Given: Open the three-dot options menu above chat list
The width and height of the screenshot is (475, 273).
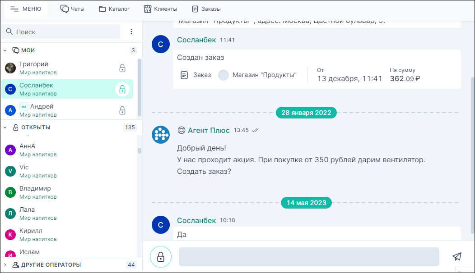Looking at the screenshot, I should 131,32.
